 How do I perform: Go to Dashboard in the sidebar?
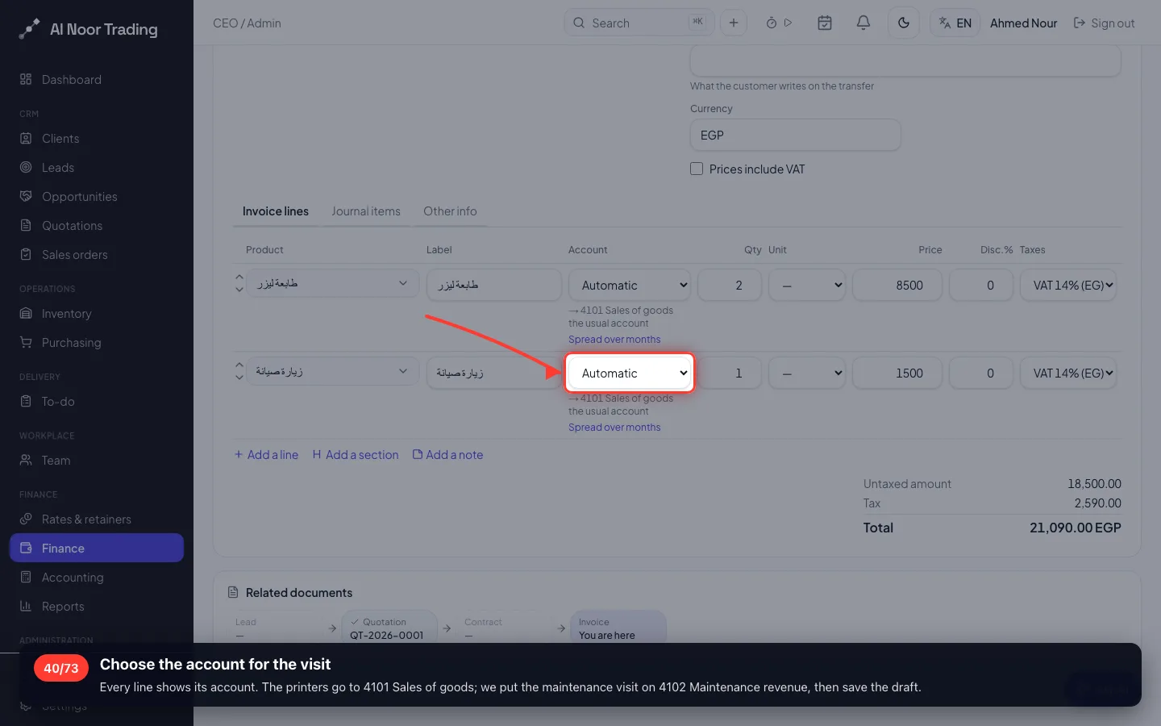pyautogui.click(x=97, y=80)
